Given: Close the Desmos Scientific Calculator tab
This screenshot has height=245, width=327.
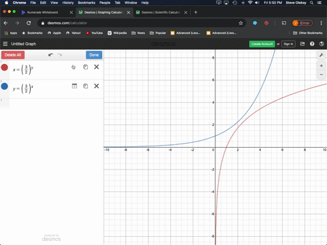Looking at the screenshot, I should 186,12.
